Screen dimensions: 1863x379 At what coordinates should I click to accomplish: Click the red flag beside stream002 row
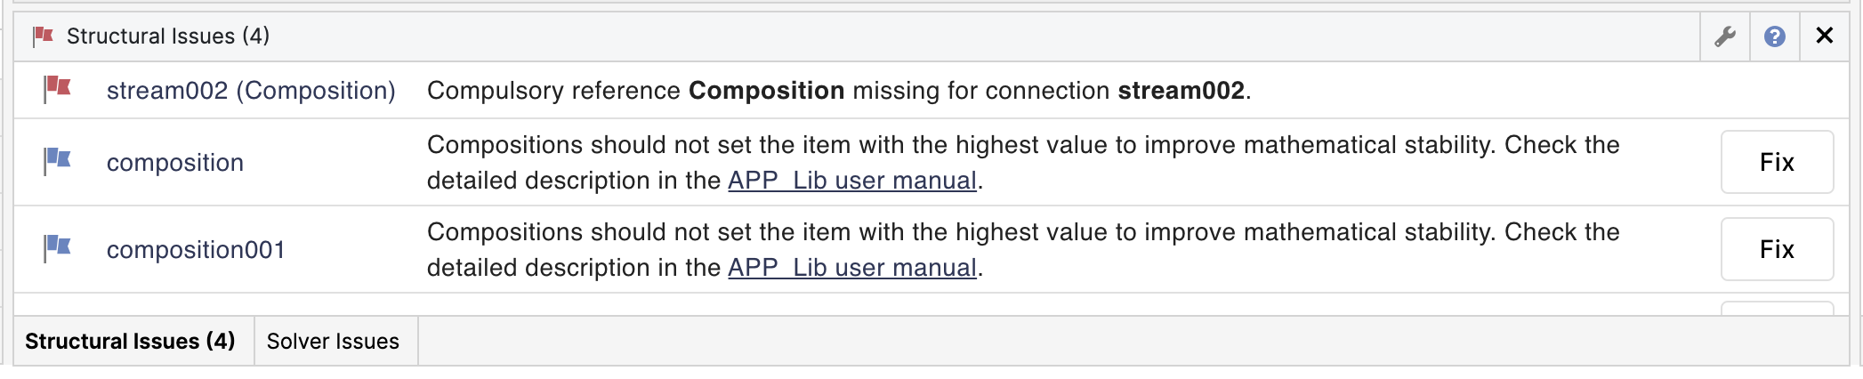(x=58, y=89)
